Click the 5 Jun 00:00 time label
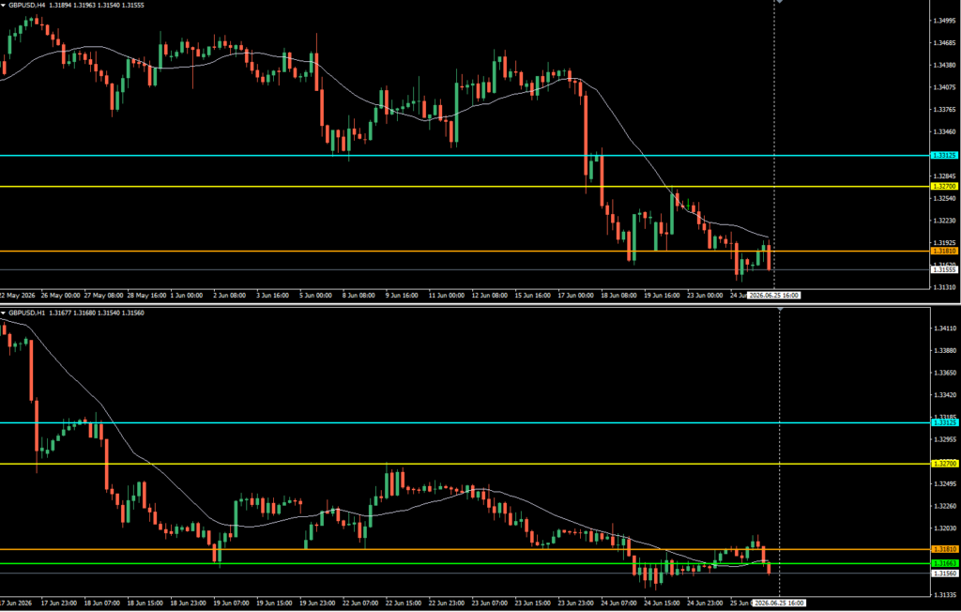Image resolution: width=961 pixels, height=612 pixels. 315,296
